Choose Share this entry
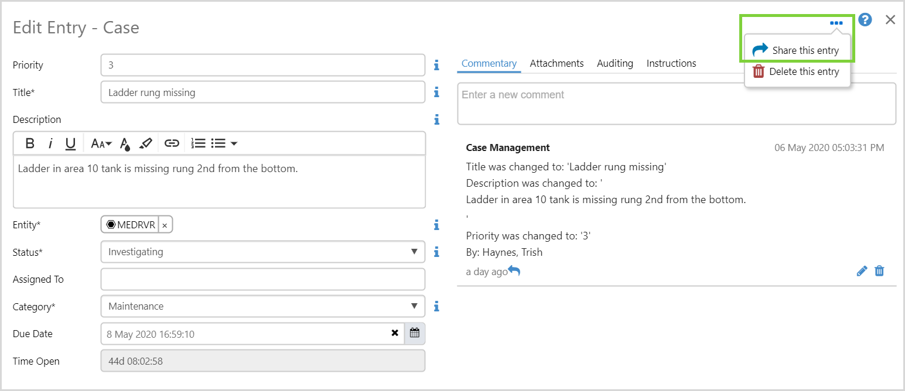Viewport: 905px width, 391px height. (x=797, y=50)
